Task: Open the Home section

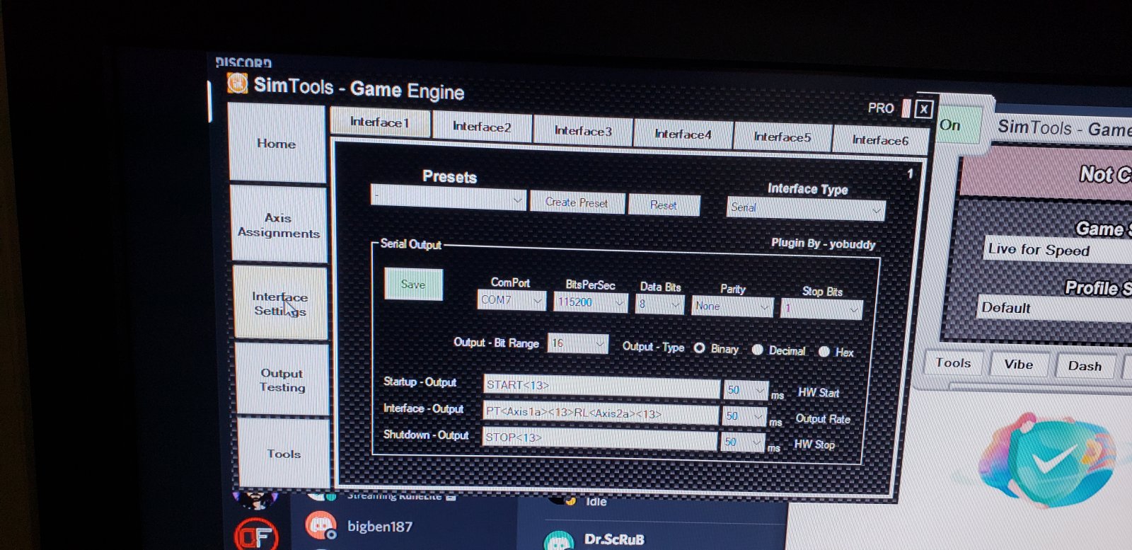Action: point(277,144)
